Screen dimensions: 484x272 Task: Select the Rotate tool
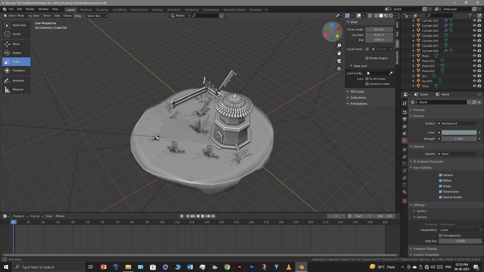(16, 53)
